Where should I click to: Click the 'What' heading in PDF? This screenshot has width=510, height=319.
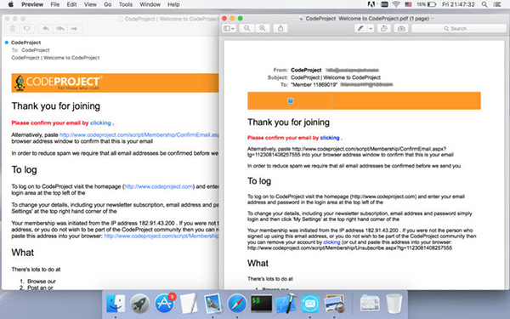(x=258, y=263)
